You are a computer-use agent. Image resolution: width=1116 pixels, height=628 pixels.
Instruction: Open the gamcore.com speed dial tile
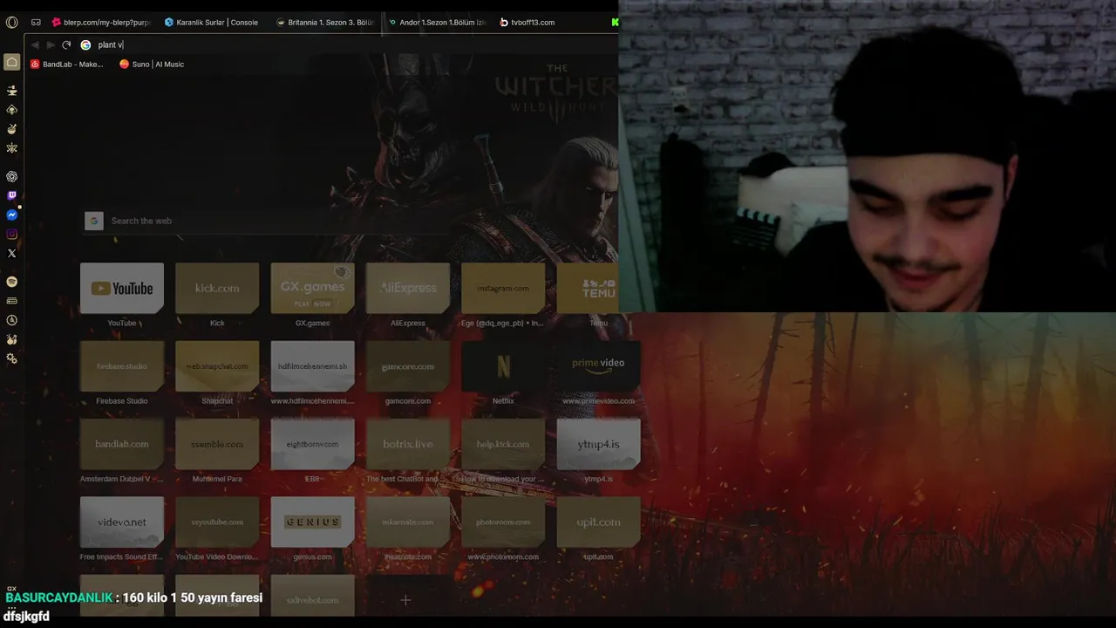coord(408,366)
